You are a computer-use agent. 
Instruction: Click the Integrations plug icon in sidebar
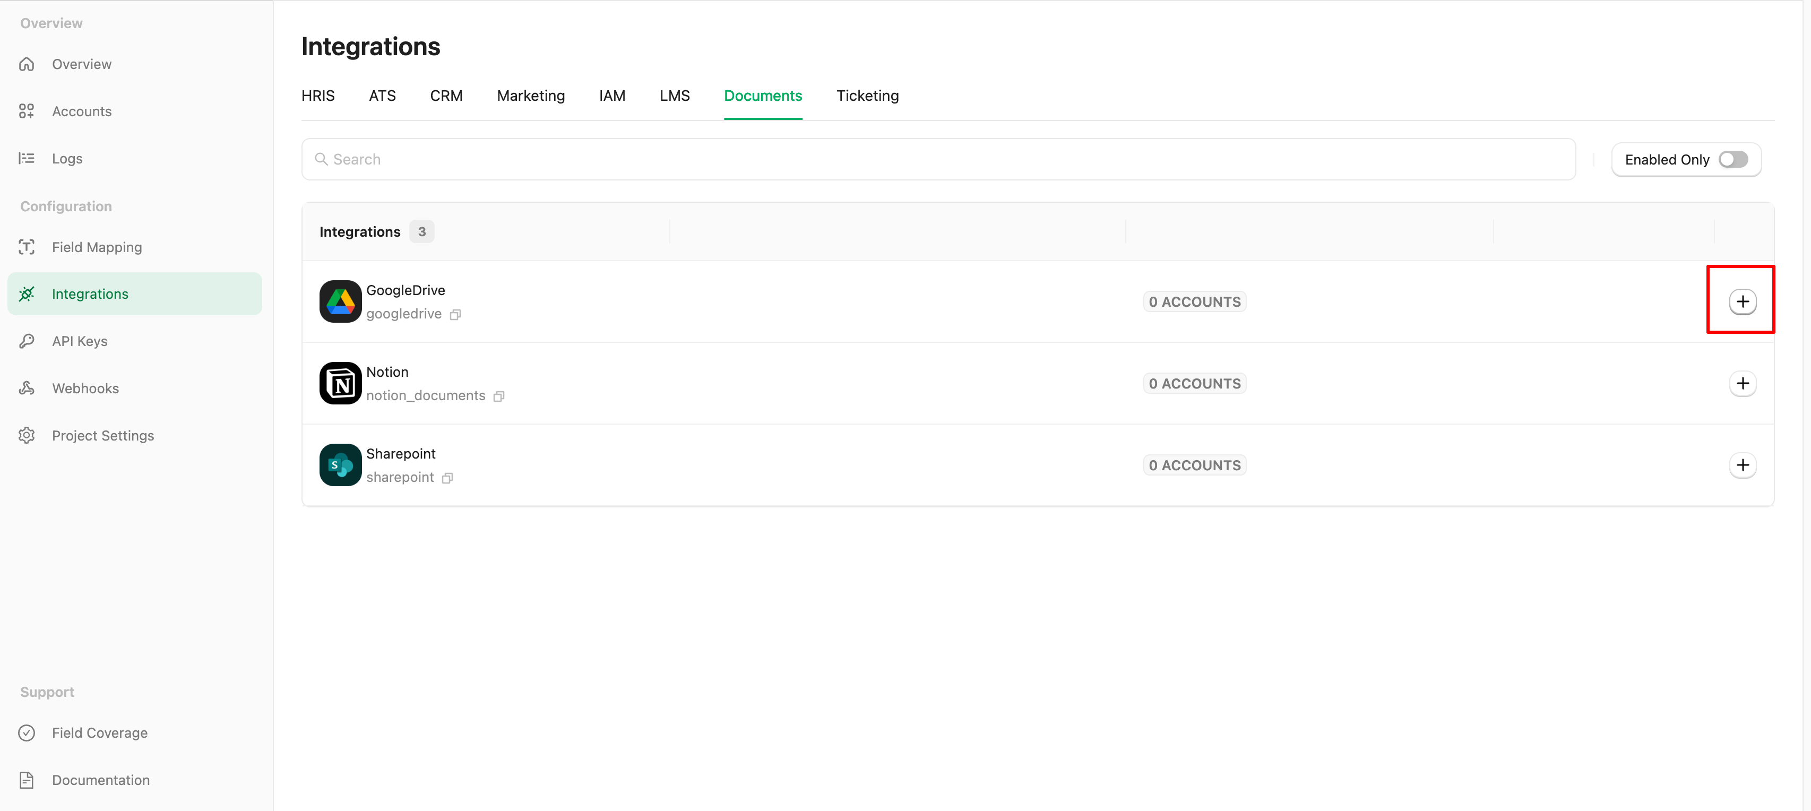[27, 294]
